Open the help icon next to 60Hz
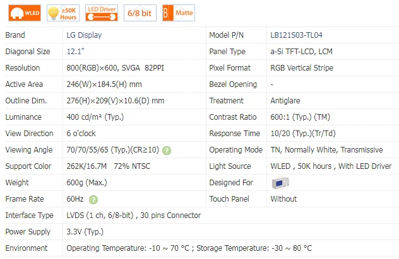 click(93, 200)
